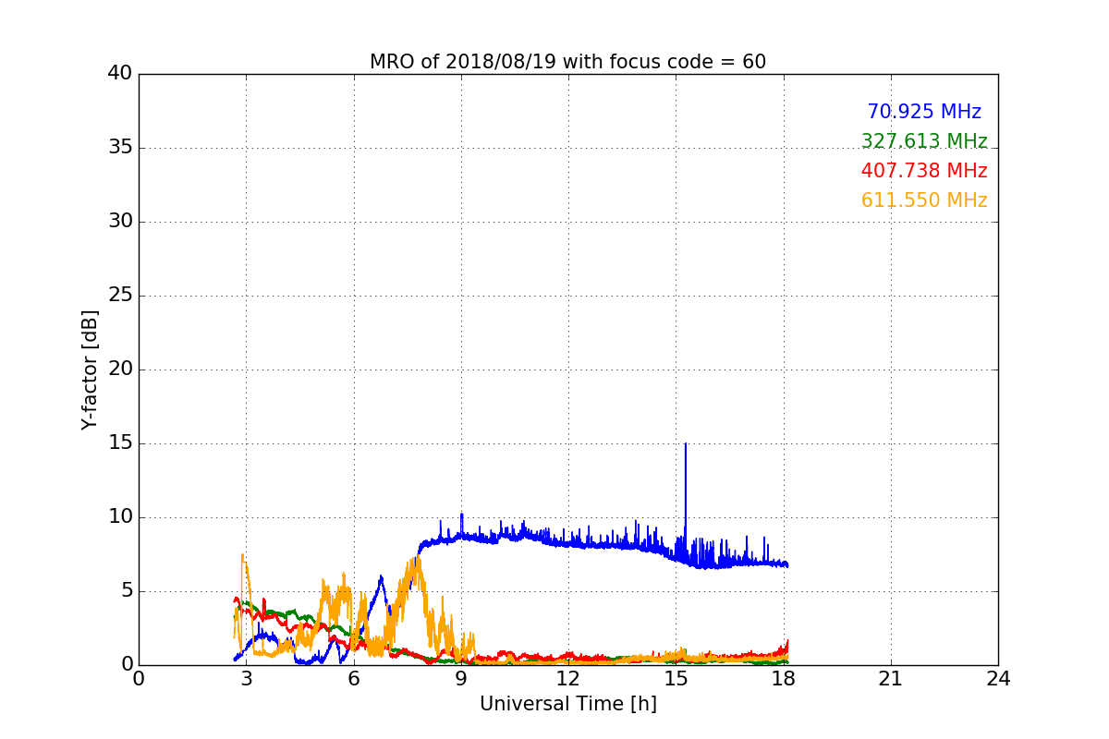This screenshot has width=1109, height=739.
Task: Click the y-axis tick label 10
Action: point(120,517)
